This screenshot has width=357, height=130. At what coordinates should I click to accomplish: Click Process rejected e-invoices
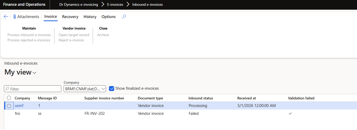click(29, 40)
